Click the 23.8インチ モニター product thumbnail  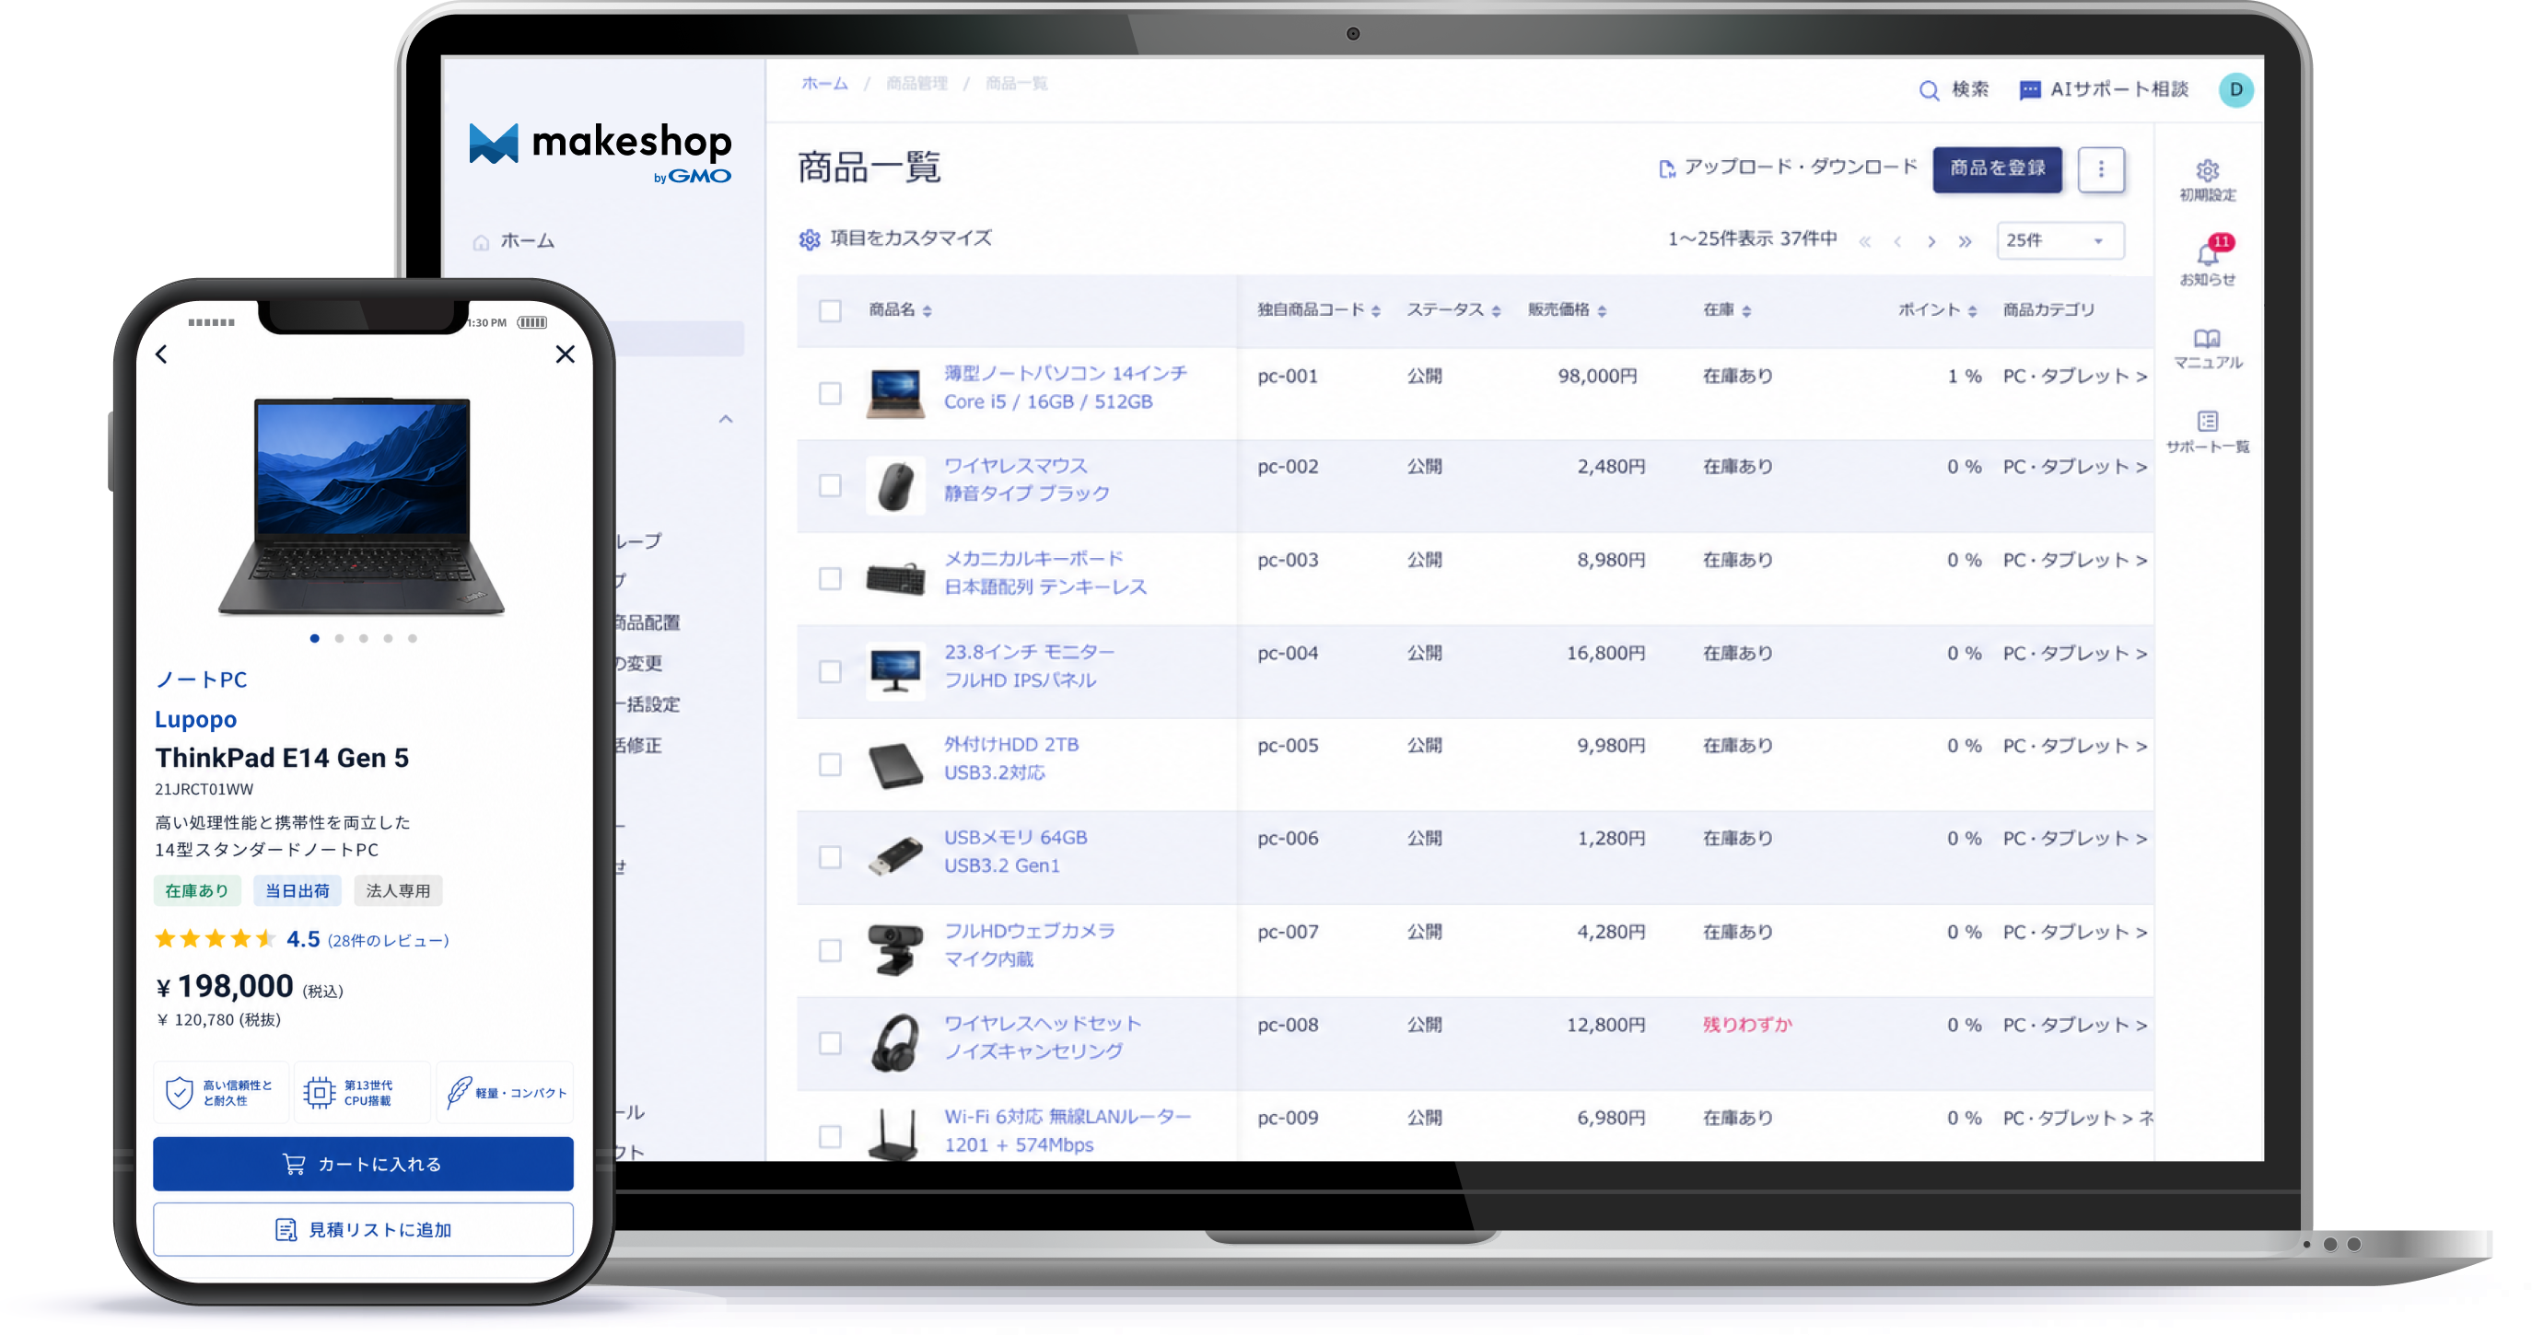pos(894,670)
